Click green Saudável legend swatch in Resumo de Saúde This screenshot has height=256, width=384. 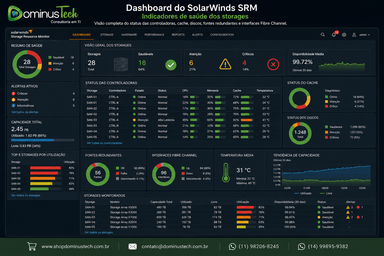[x=50, y=57]
